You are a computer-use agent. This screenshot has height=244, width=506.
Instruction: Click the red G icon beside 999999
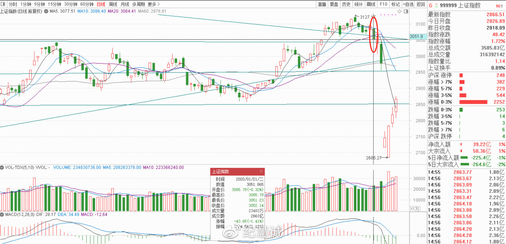[x=430, y=5]
